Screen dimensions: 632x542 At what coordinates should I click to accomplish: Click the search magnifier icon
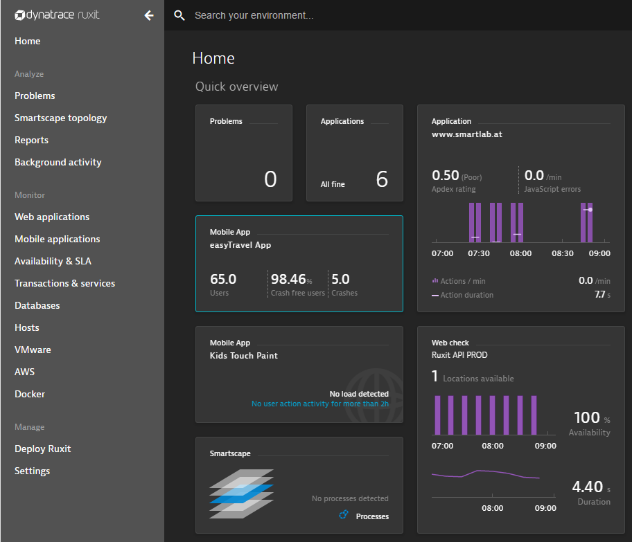(x=179, y=16)
